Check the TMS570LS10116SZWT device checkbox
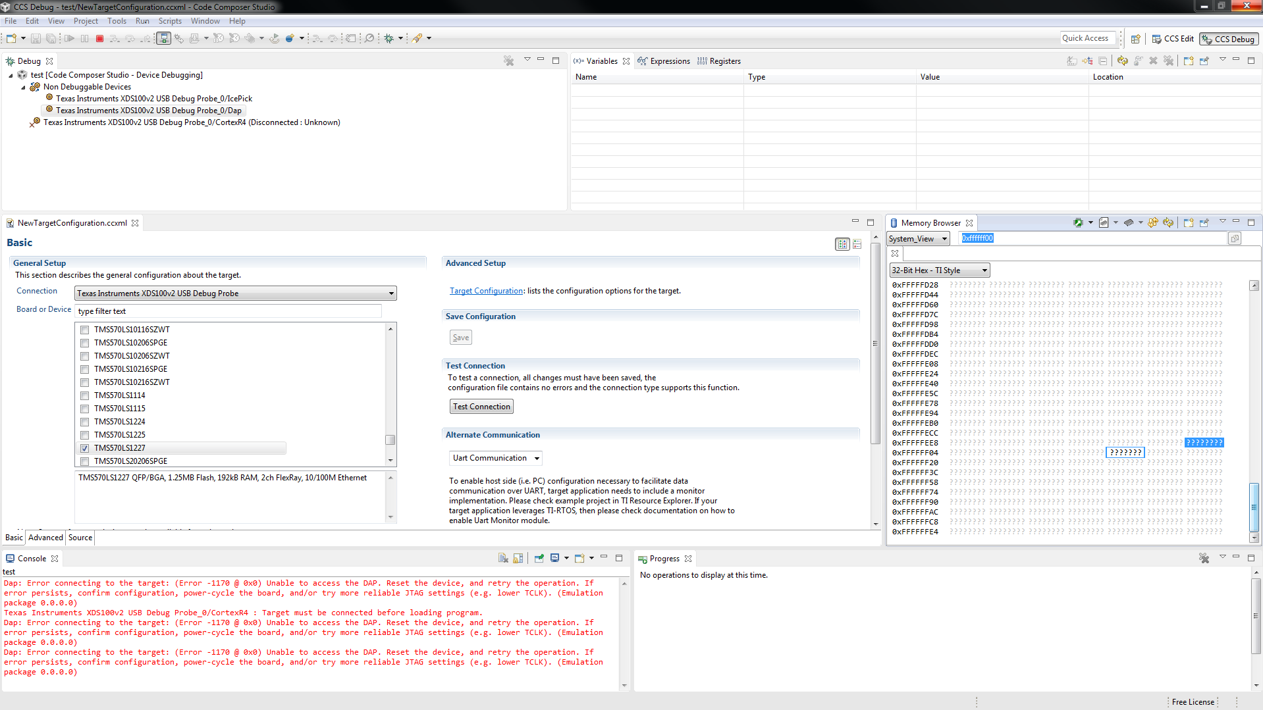Screen dimensions: 1263x710 click(x=84, y=330)
